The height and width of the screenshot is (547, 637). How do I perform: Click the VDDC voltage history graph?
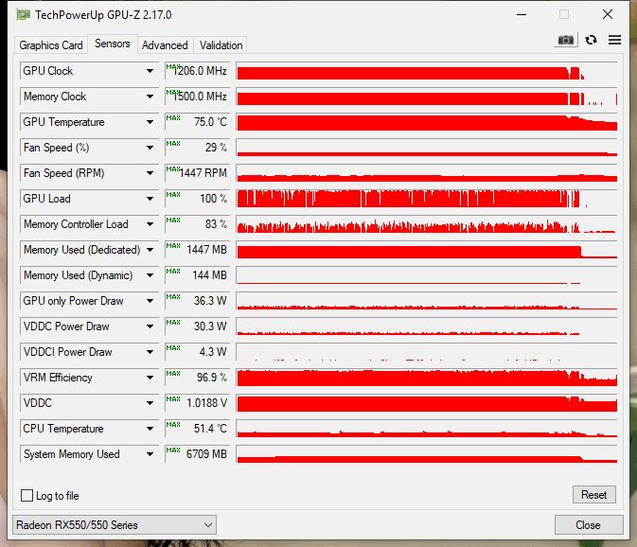[x=427, y=404]
